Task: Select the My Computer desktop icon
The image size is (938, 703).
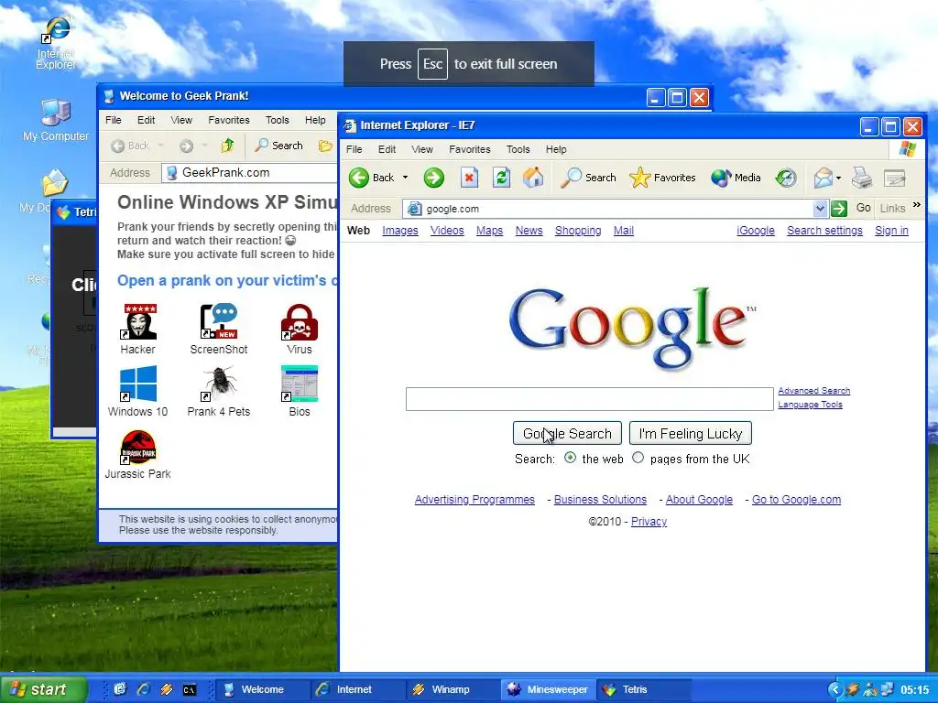Action: (56, 120)
